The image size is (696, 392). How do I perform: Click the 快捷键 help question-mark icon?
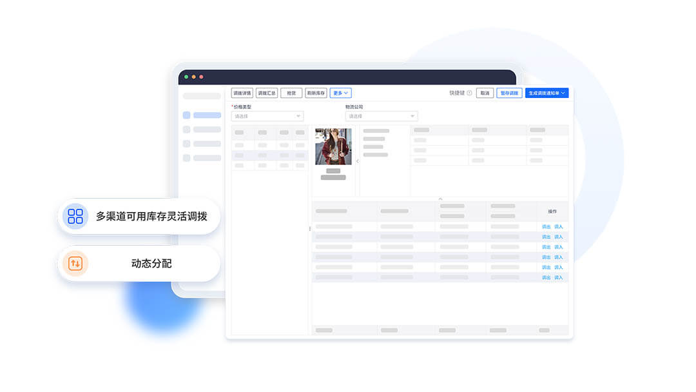[469, 93]
